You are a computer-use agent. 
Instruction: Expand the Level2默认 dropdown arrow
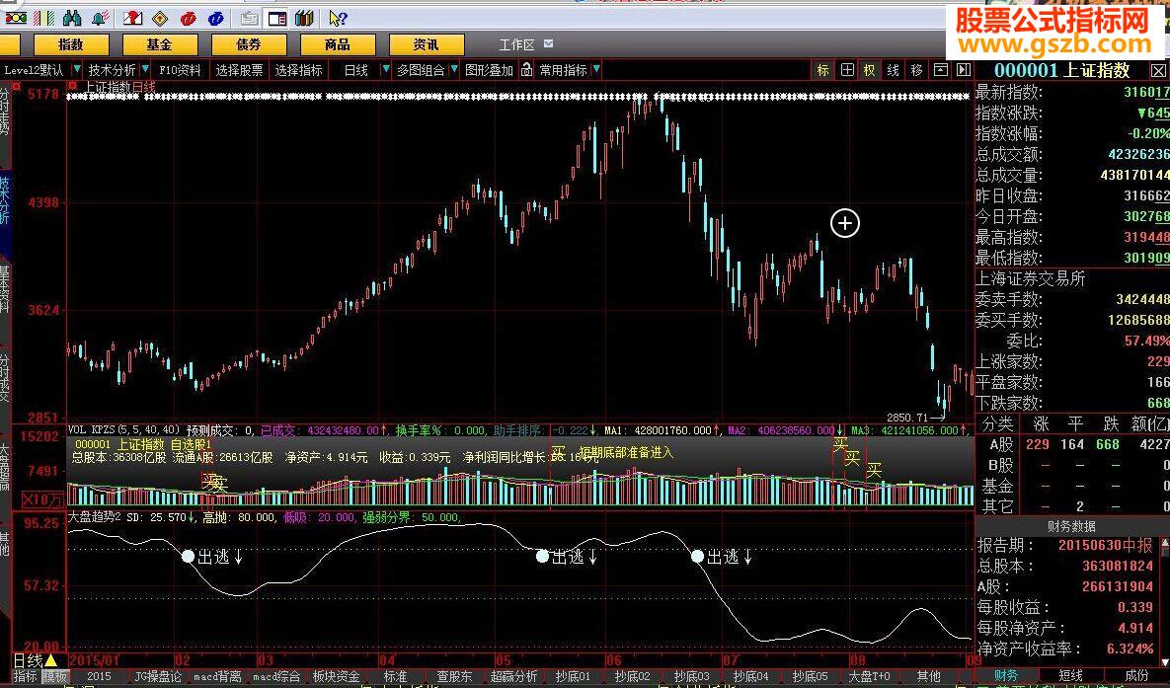(76, 69)
